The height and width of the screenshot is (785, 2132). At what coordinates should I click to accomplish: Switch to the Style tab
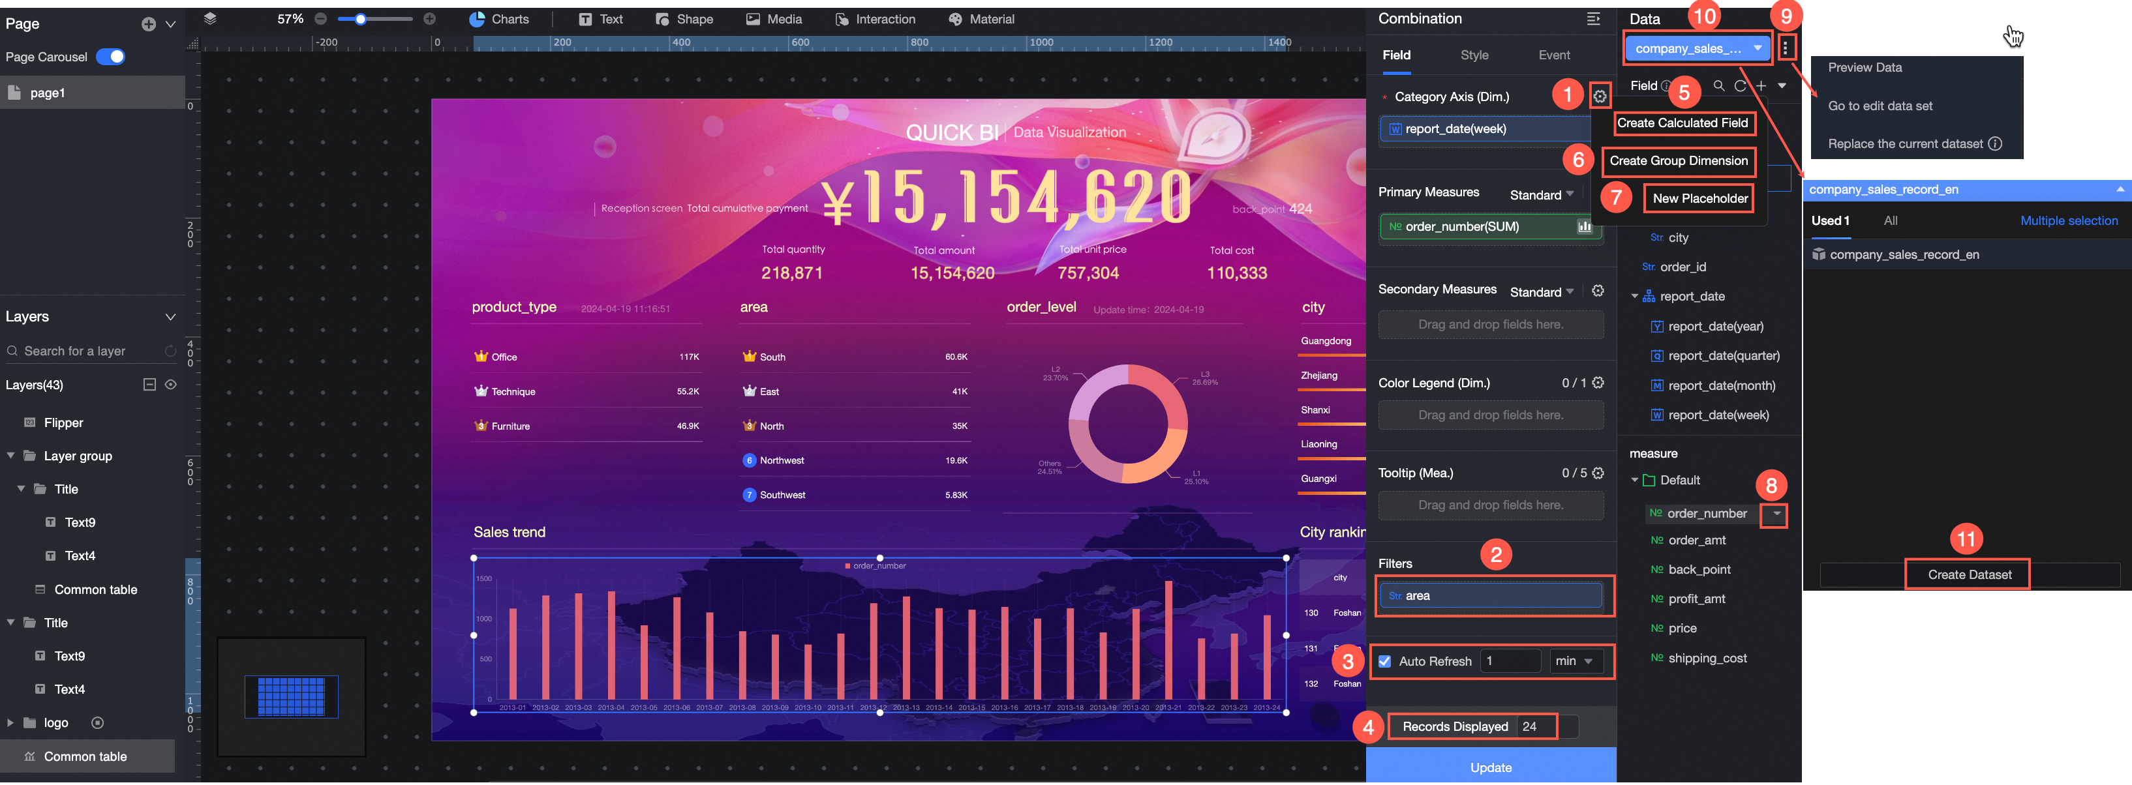(x=1474, y=55)
